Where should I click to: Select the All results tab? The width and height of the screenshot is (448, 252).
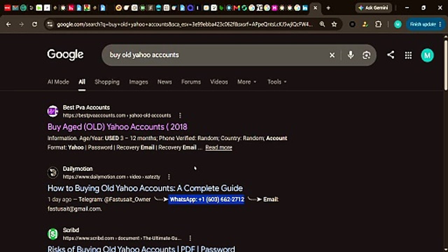(x=82, y=82)
